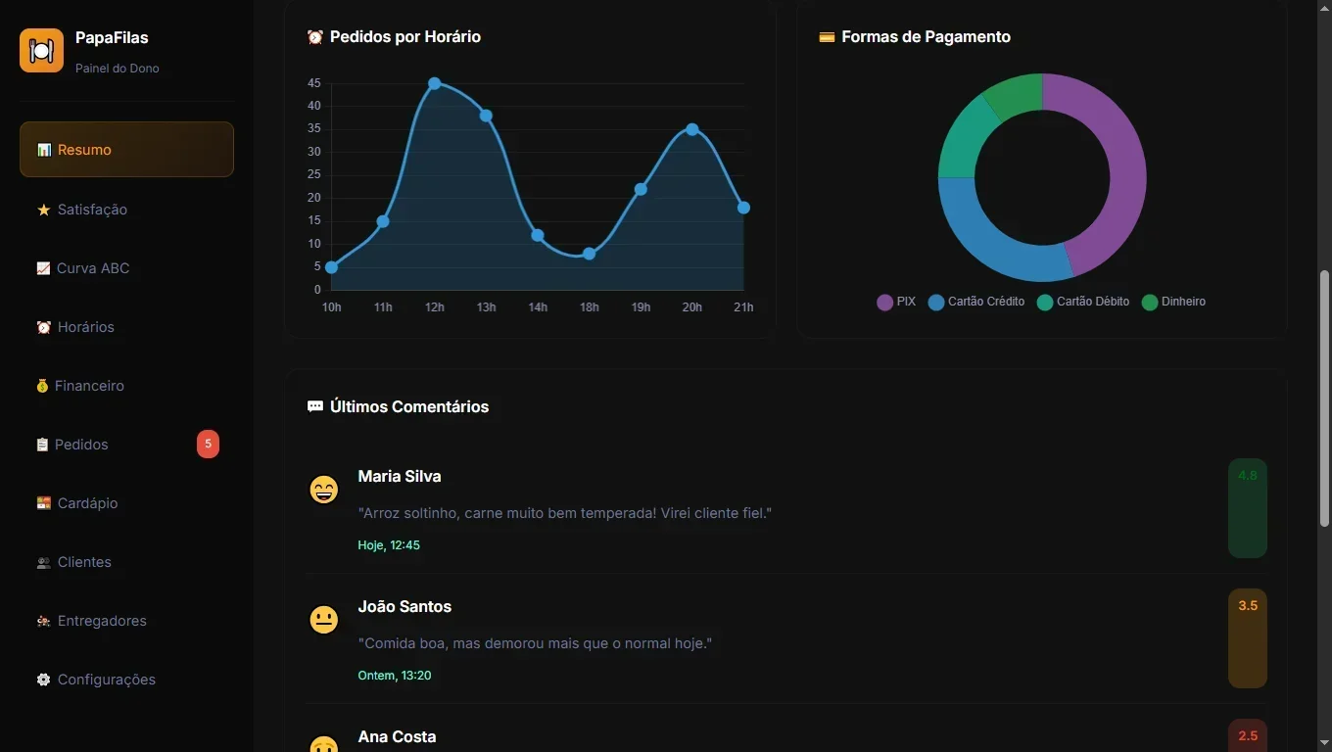This screenshot has width=1332, height=752.
Task: Click the motorcycle icon beside Entregadores
Action: [43, 621]
